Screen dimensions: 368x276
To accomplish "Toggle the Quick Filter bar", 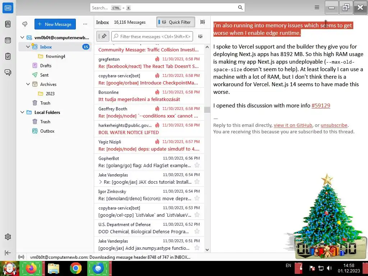I will click(x=175, y=22).
